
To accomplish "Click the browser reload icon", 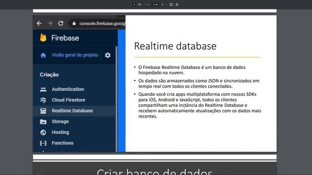I will [x=60, y=23].
